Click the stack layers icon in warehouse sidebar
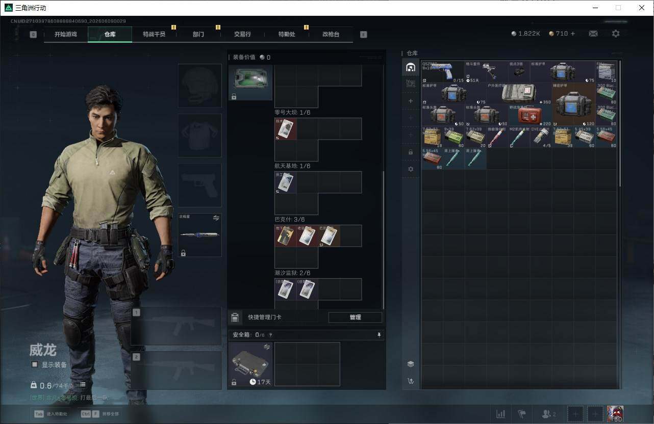Viewport: 654px width, 424px height. coord(411,364)
